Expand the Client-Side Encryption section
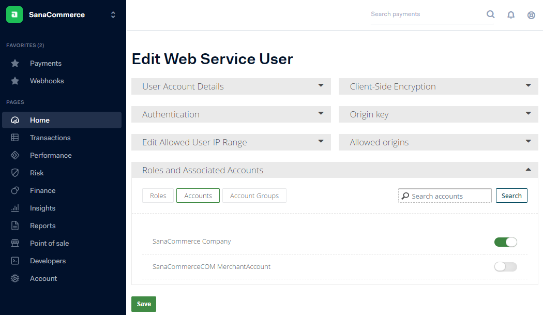The width and height of the screenshot is (543, 315). tap(439, 86)
